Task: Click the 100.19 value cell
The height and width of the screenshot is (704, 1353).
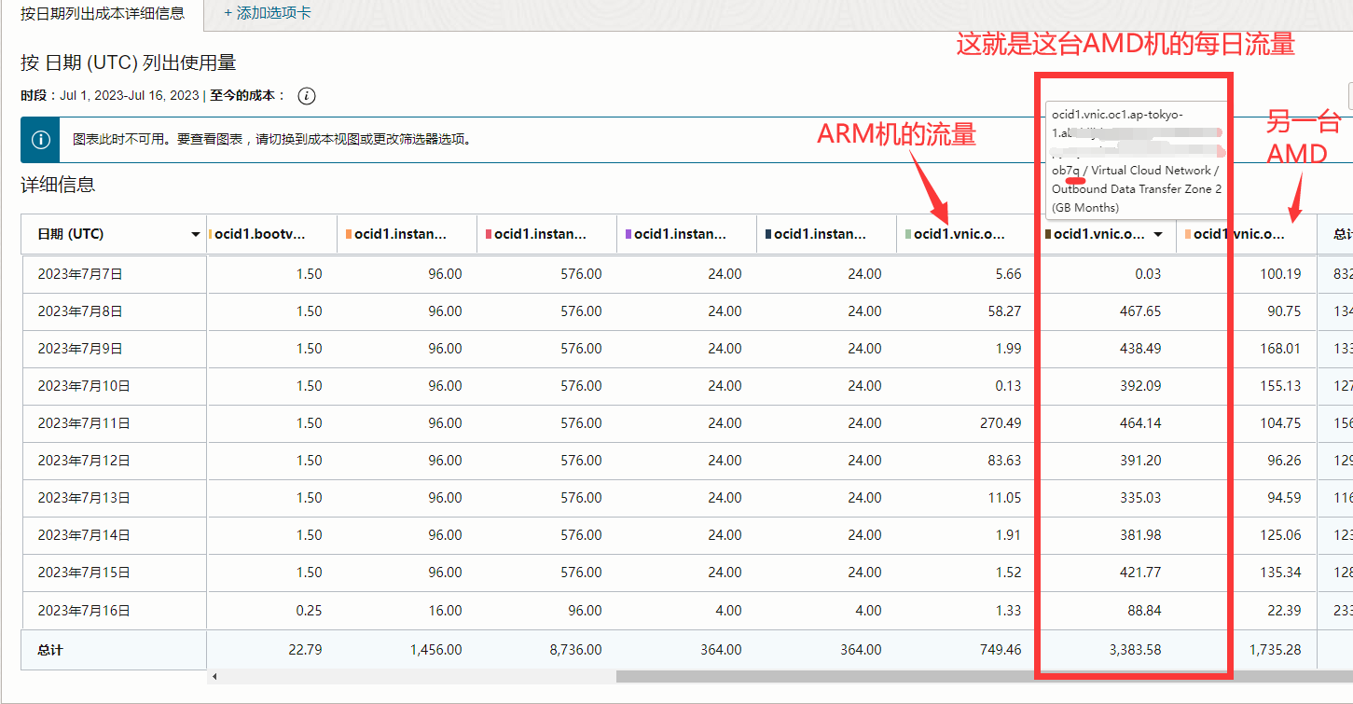Action: pos(1280,274)
